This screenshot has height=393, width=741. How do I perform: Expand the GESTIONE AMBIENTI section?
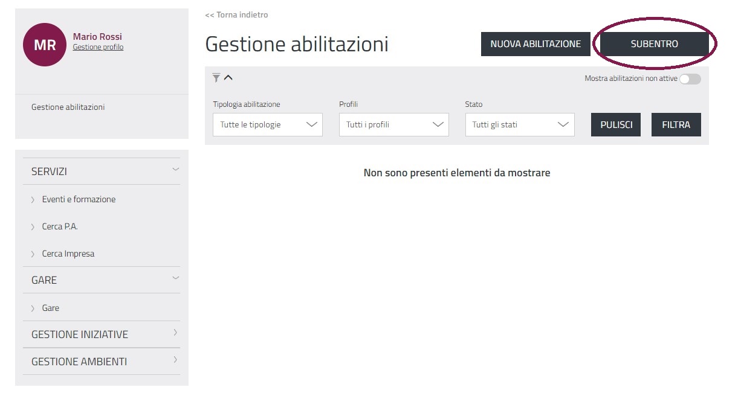coord(175,359)
